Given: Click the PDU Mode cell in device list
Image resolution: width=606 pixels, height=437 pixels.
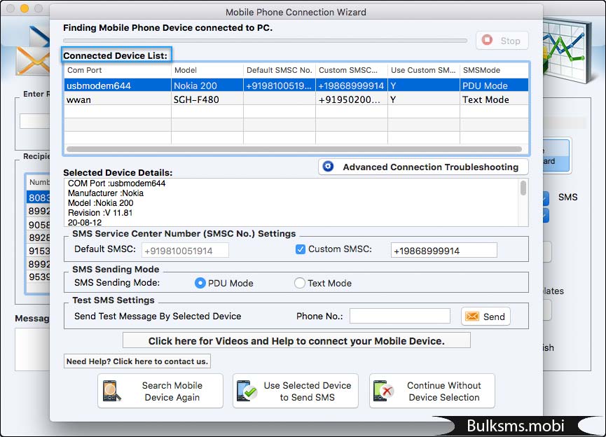Looking at the screenshot, I should coord(495,85).
